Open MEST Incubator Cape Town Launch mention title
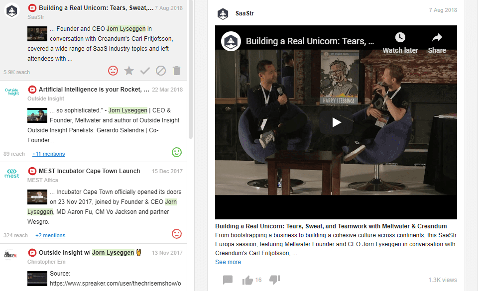 89,171
